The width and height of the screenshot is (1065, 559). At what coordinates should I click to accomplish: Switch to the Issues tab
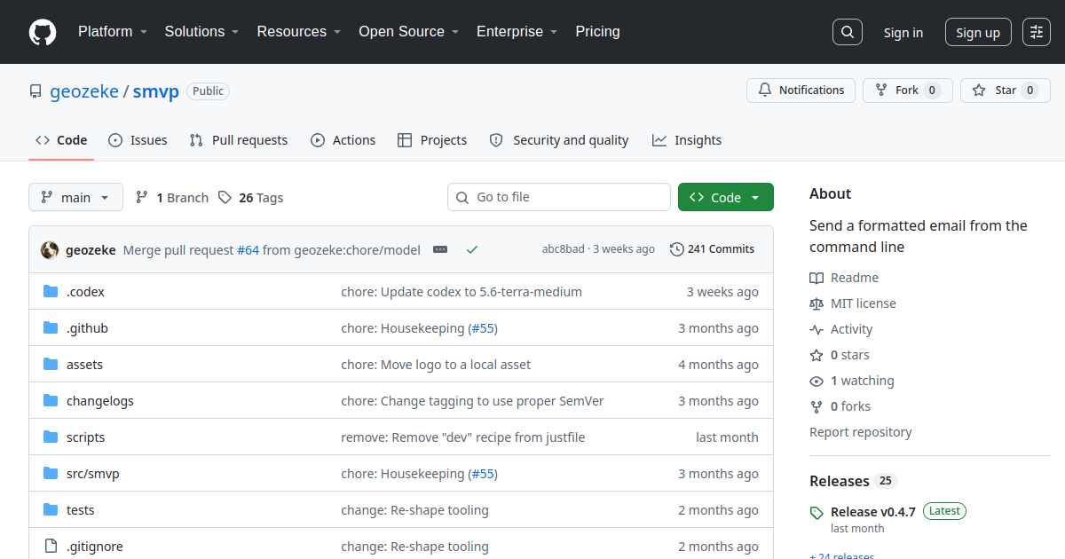pyautogui.click(x=138, y=140)
